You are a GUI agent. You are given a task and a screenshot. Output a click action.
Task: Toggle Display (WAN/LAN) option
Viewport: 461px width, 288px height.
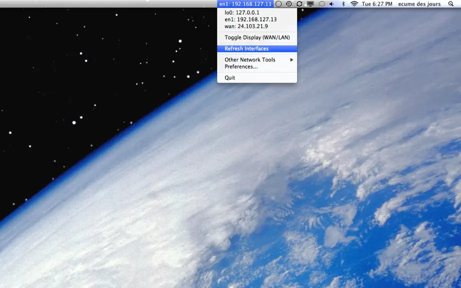click(257, 37)
